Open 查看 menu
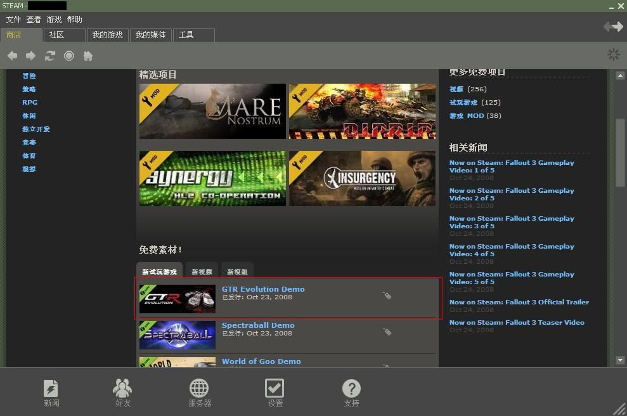The height and width of the screenshot is (416, 627). [x=34, y=19]
